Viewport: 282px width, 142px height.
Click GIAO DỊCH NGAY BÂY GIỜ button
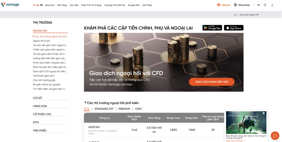pos(212,82)
